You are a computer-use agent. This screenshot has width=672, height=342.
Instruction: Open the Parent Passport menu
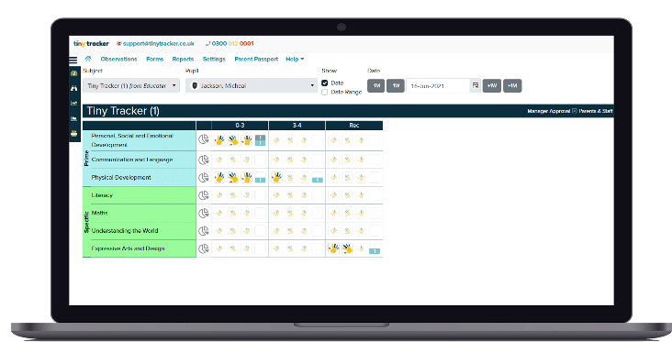pos(256,59)
